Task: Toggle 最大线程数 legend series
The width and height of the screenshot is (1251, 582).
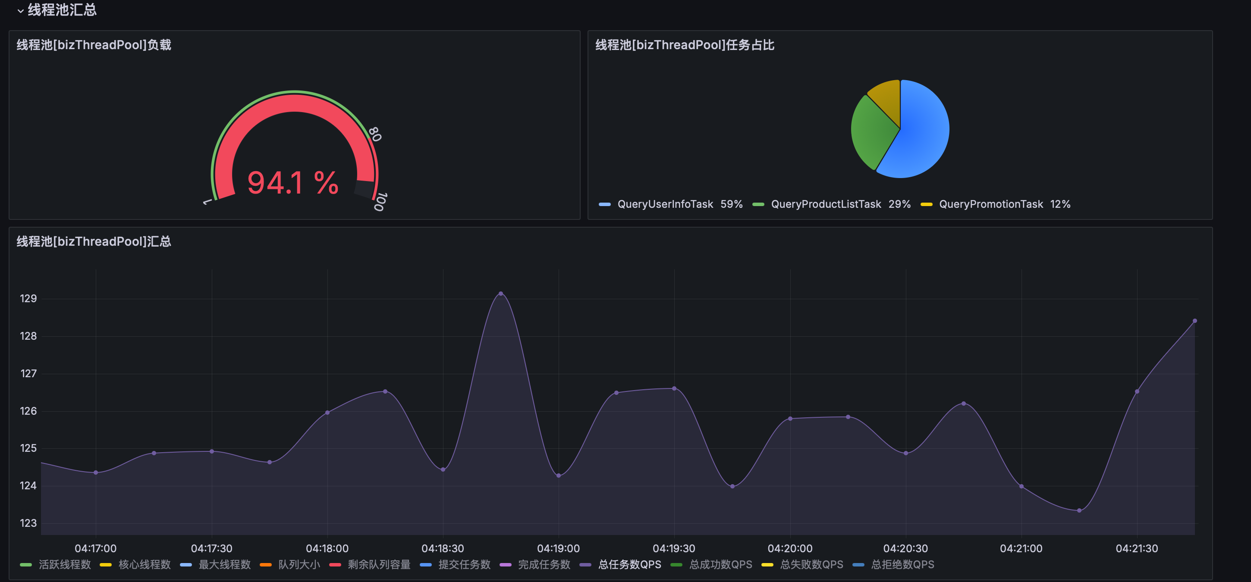Action: pos(224,564)
